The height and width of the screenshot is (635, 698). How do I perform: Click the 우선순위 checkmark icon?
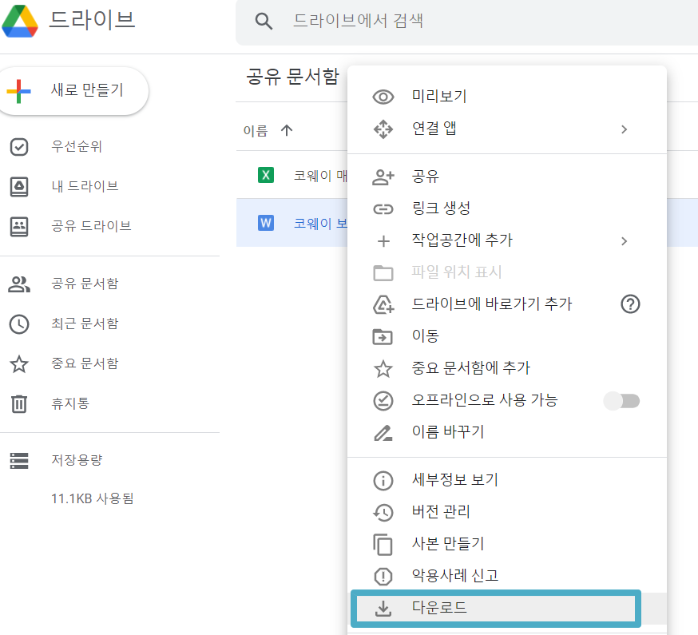pos(19,147)
